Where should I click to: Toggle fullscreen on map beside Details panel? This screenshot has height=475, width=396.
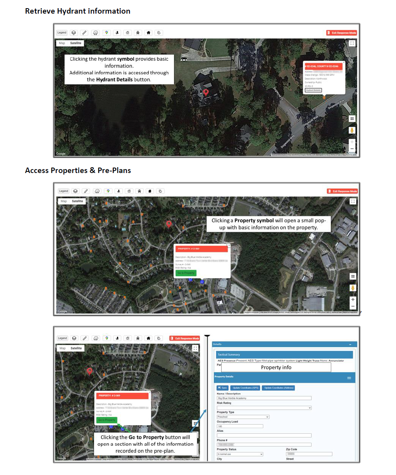click(195, 348)
